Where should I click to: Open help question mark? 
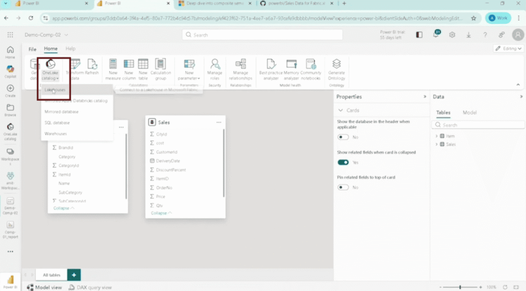[x=485, y=35]
